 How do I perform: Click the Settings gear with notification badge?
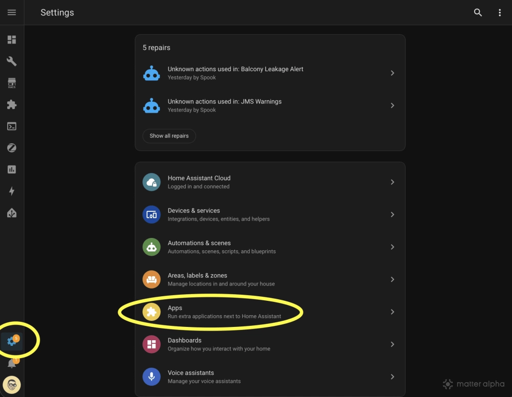(12, 340)
